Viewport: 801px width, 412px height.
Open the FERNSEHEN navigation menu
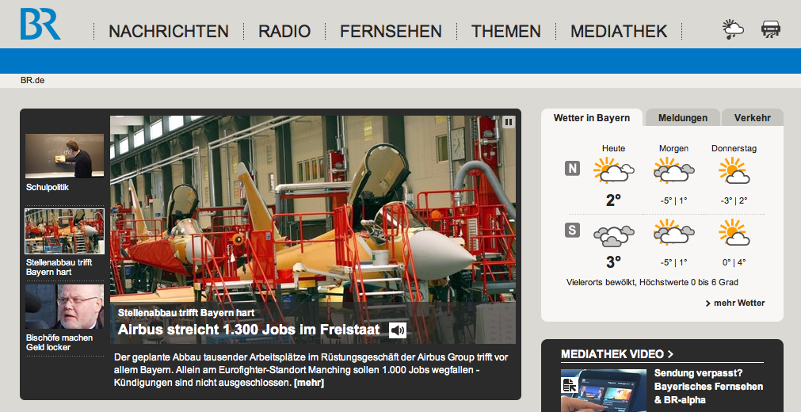391,32
